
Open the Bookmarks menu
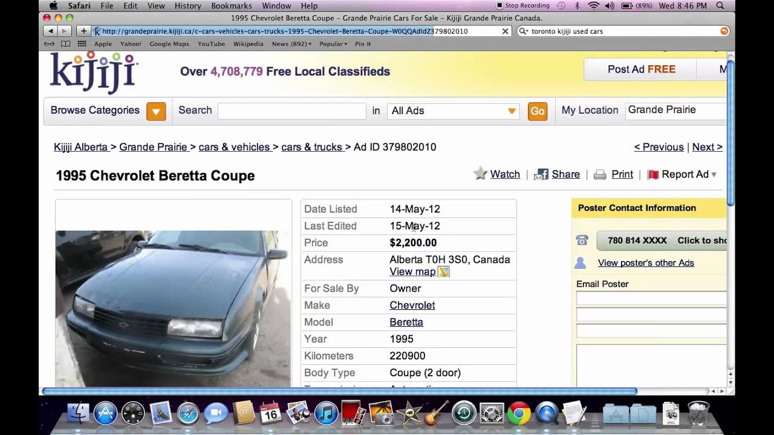point(232,6)
